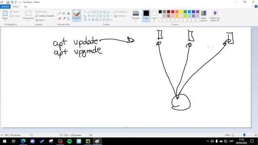Choose the diamond shape

pos(89,16)
